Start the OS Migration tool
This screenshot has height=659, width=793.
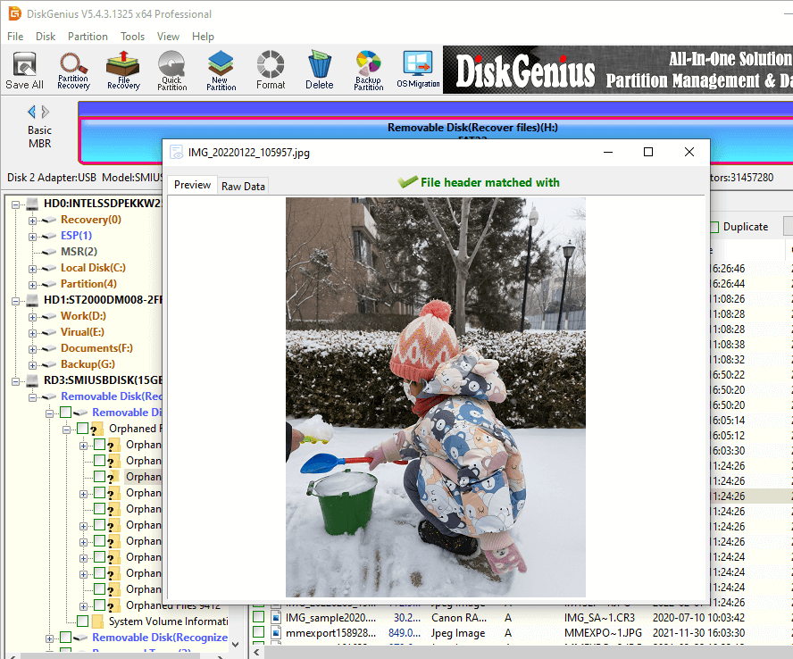click(x=418, y=71)
